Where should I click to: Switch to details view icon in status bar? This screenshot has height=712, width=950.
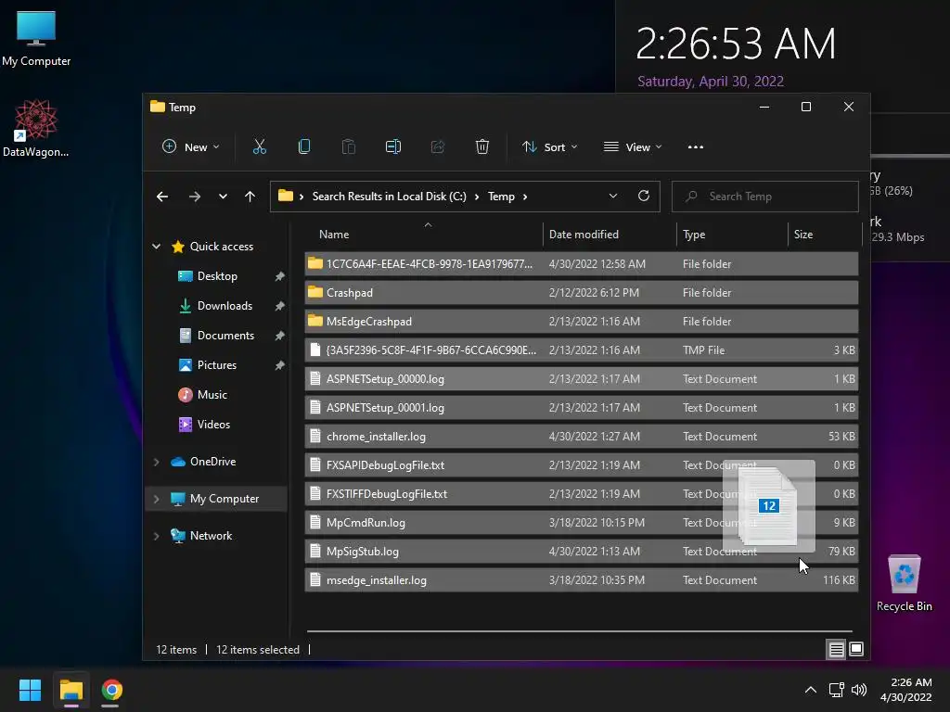pyautogui.click(x=836, y=649)
